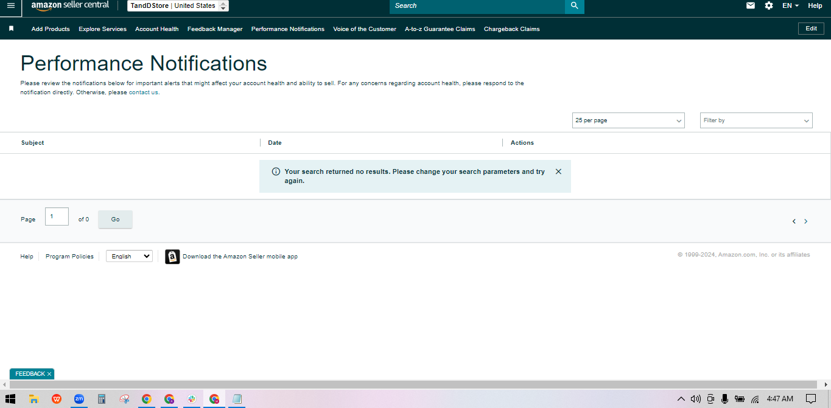831x408 pixels.
Task: Open the TandDStore marketplace switcher
Action: pos(178,5)
